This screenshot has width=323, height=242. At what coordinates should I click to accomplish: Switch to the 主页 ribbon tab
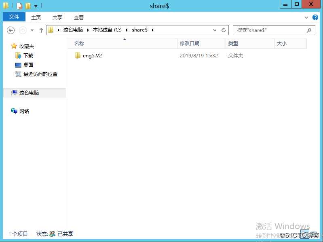[x=36, y=17]
